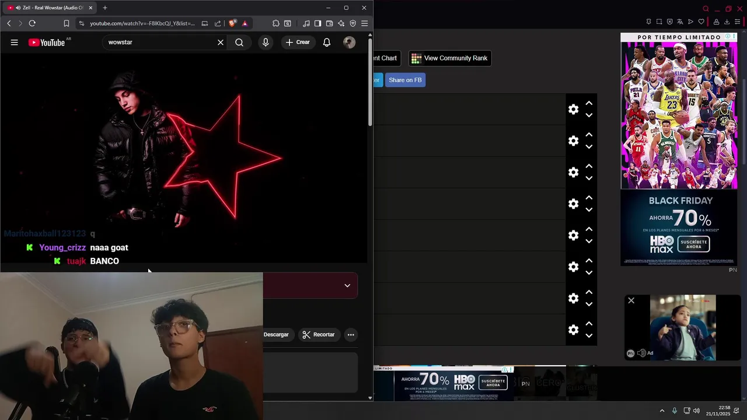This screenshot has width=747, height=420.
Task: Open the NBA por tiempo limitado ad
Action: point(679,111)
